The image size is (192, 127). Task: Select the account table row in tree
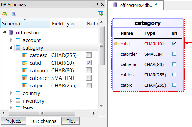[32, 40]
